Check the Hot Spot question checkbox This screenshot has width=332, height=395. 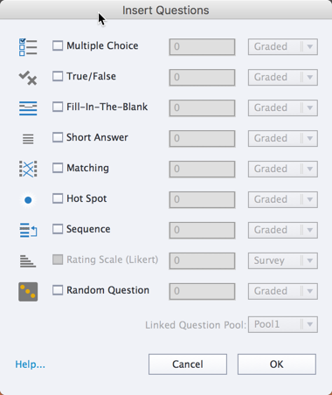[x=58, y=198]
